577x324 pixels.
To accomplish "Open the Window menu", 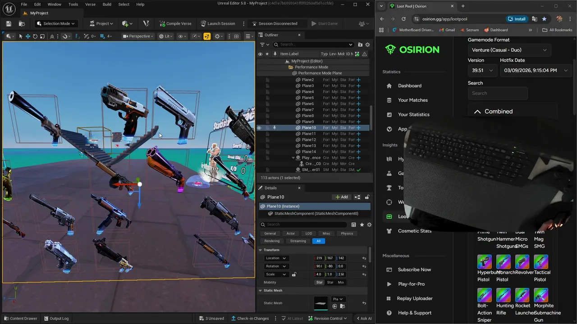I will (54, 4).
